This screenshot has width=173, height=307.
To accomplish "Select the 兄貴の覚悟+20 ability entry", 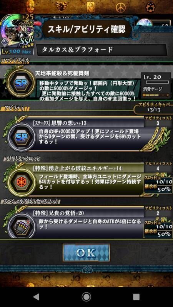I will (x=89, y=222).
